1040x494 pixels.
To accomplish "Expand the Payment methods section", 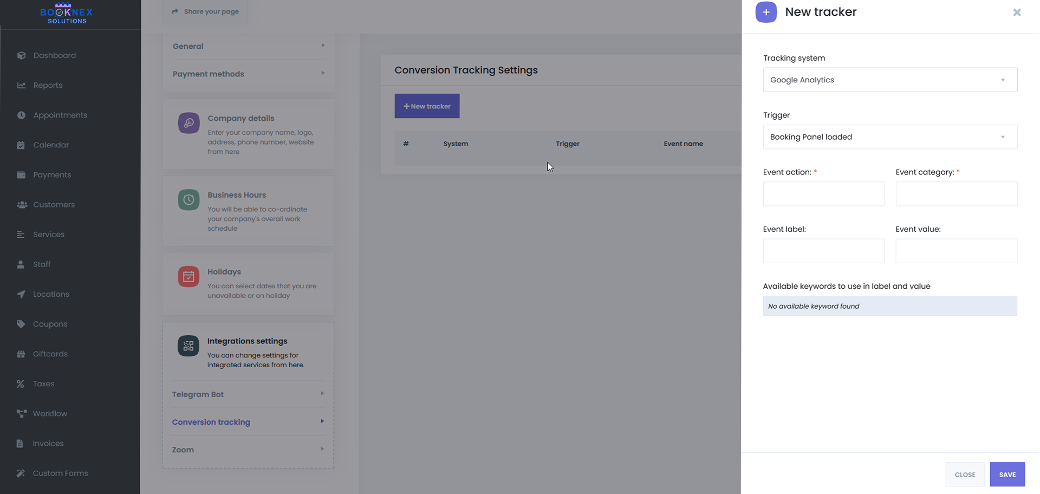I will point(248,74).
